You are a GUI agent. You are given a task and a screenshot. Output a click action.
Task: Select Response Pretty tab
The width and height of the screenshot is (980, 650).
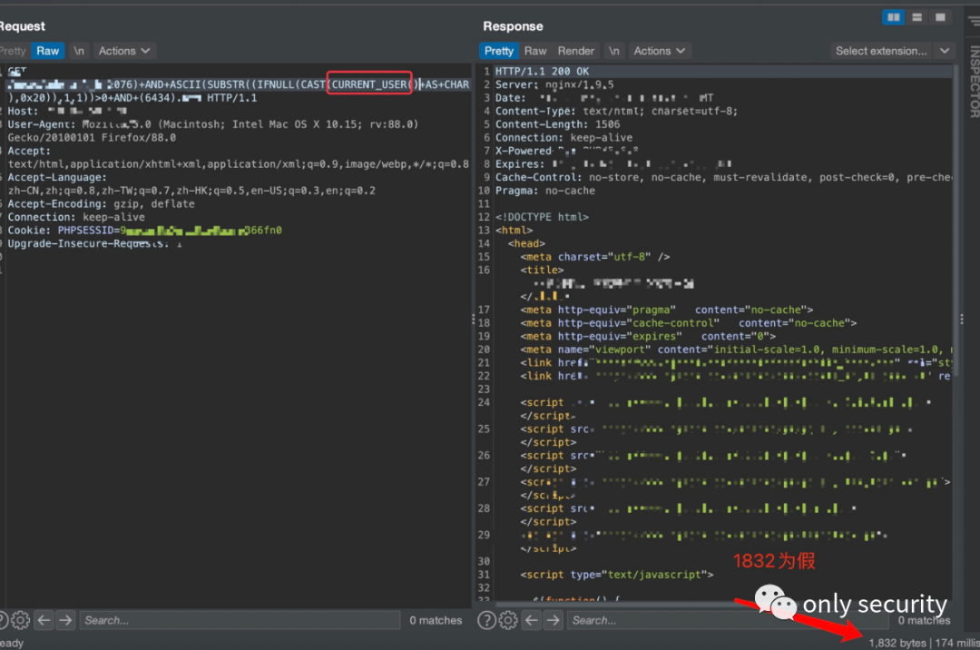[x=498, y=51]
